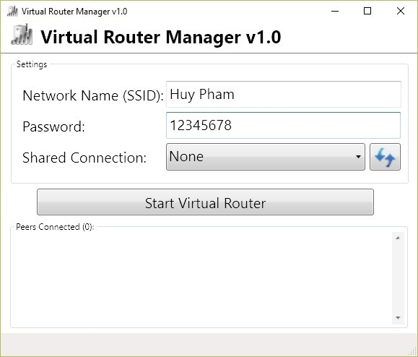The width and height of the screenshot is (418, 357).
Task: Click the Network Name (SSID) label
Action: point(93,95)
